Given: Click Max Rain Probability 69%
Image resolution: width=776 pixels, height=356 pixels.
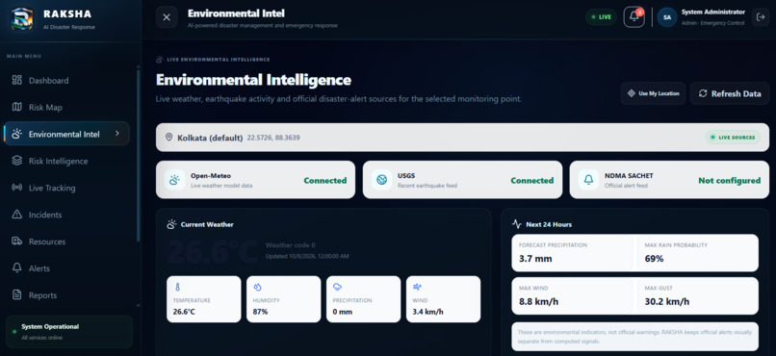Looking at the screenshot, I should [655, 259].
